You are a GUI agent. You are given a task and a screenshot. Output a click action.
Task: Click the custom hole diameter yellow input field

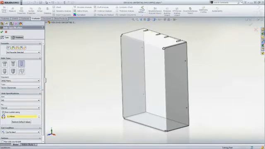(22, 117)
